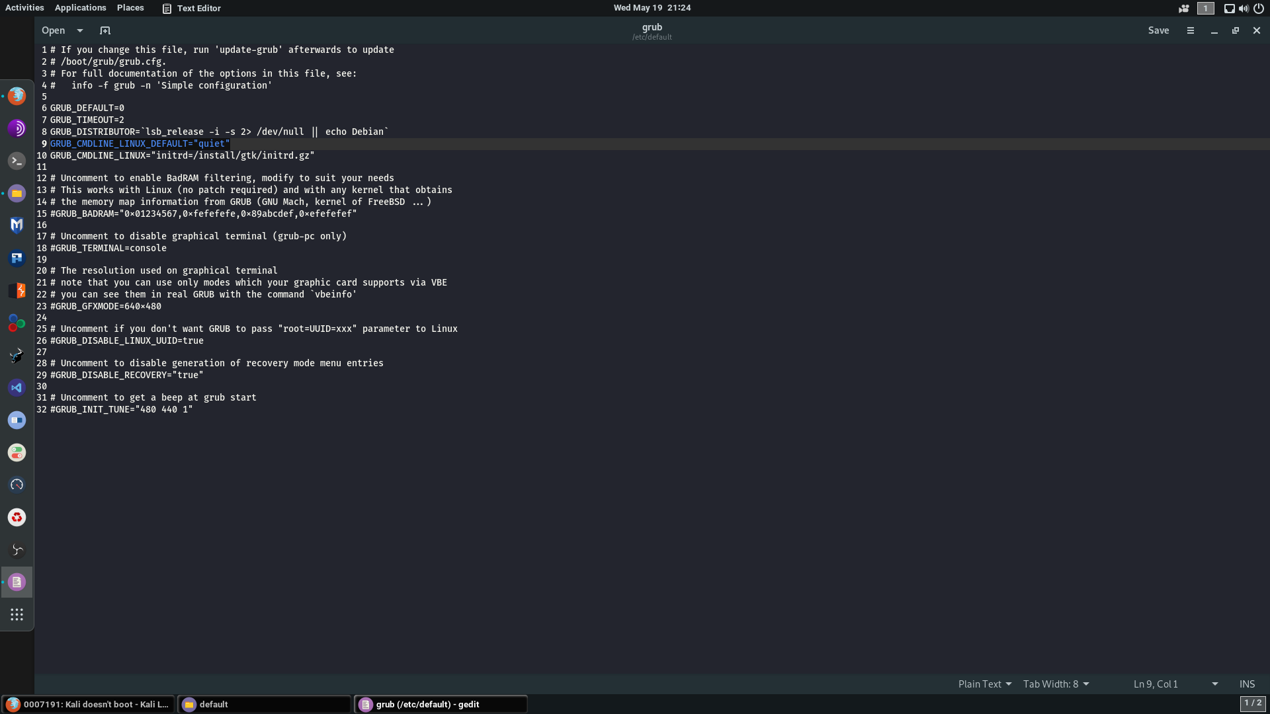The width and height of the screenshot is (1270, 714).
Task: Open the Plain Text language dropdown
Action: pyautogui.click(x=984, y=684)
